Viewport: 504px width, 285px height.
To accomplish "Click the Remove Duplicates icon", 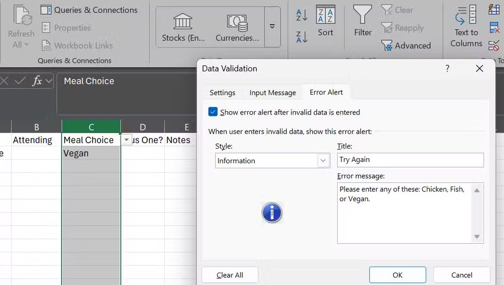I will (494, 28).
